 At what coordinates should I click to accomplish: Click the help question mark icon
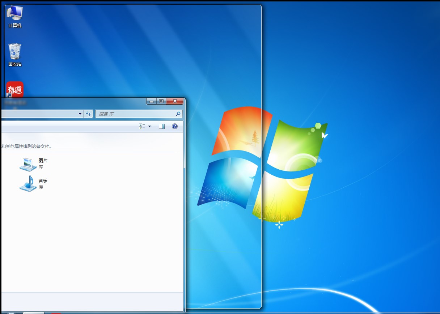[x=175, y=126]
